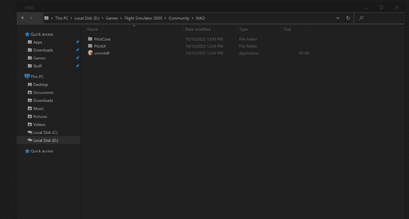This screenshot has height=219, width=409.
Task: Click the star icon of top Quick access
Action: [x=27, y=34]
